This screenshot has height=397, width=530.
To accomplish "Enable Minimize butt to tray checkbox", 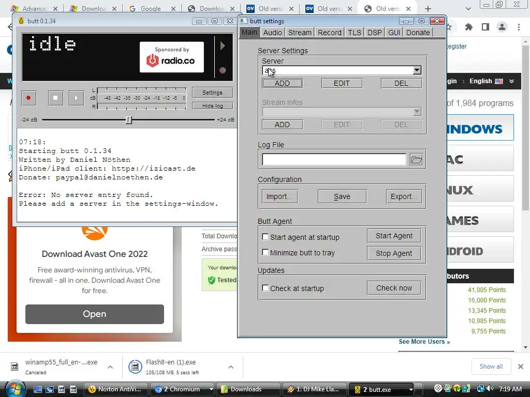I will tap(266, 252).
